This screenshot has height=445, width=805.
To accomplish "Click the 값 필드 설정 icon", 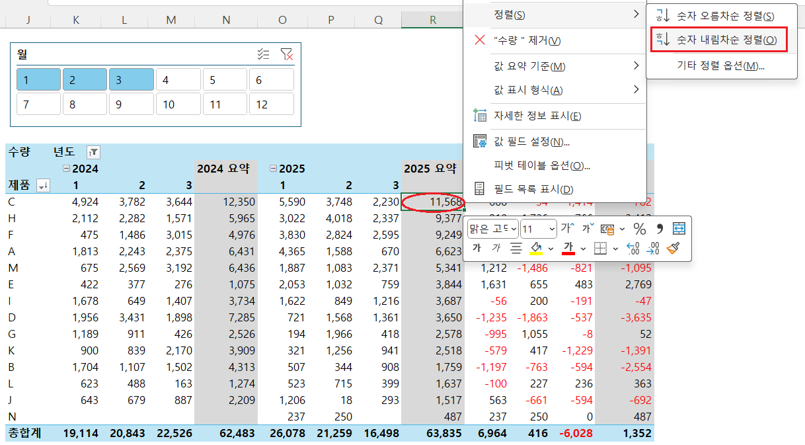I will pyautogui.click(x=480, y=142).
